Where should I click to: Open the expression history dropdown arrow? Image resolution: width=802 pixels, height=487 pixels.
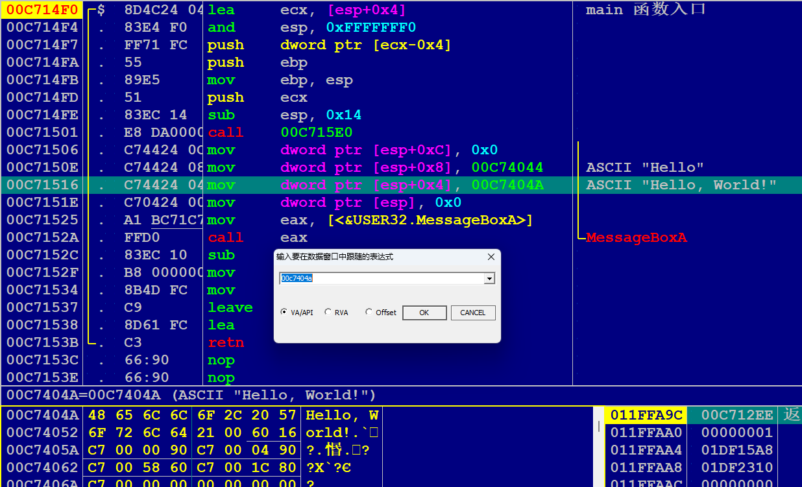489,279
